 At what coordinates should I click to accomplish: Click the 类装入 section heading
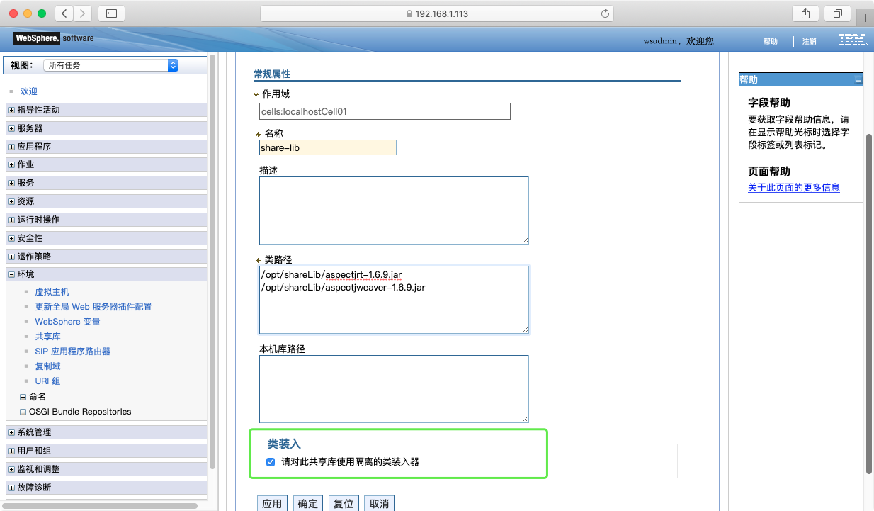[284, 444]
